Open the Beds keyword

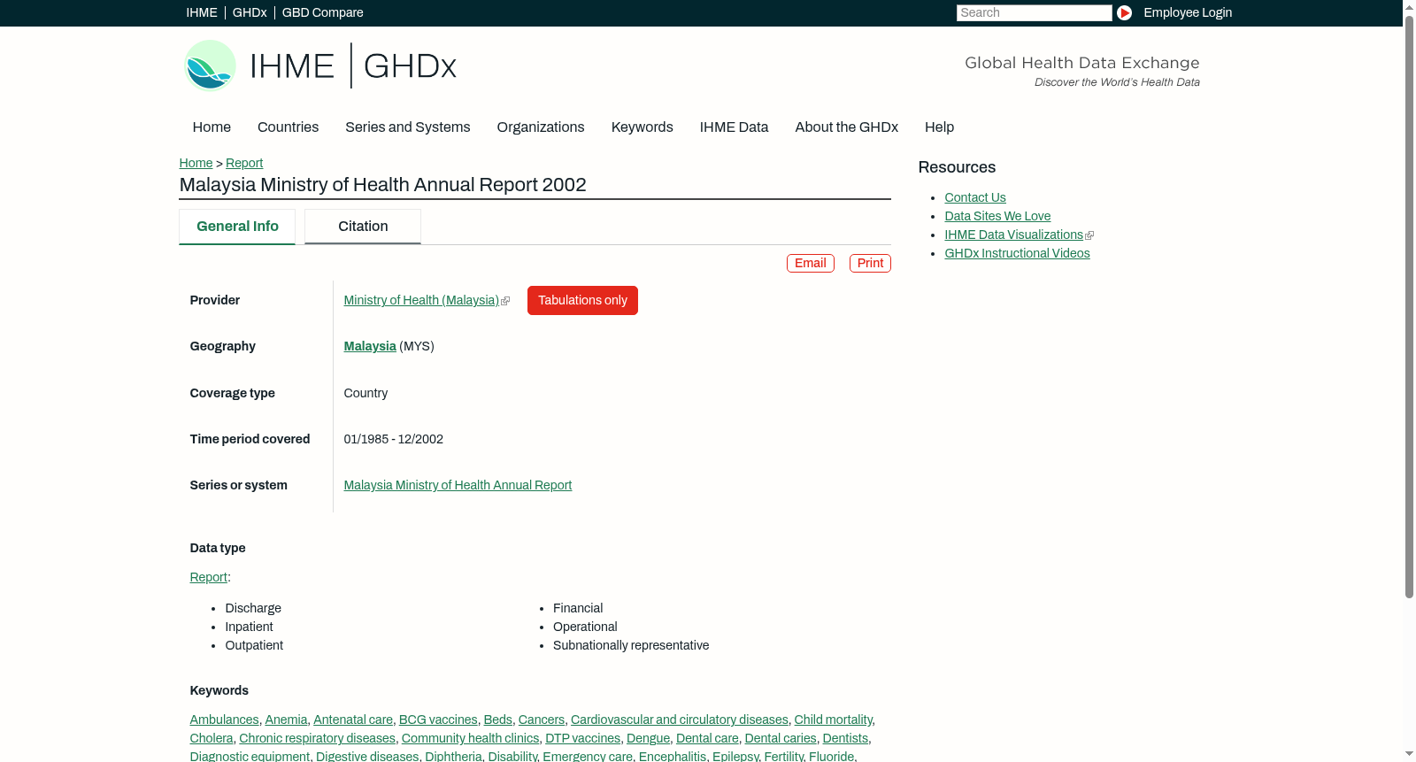click(498, 720)
